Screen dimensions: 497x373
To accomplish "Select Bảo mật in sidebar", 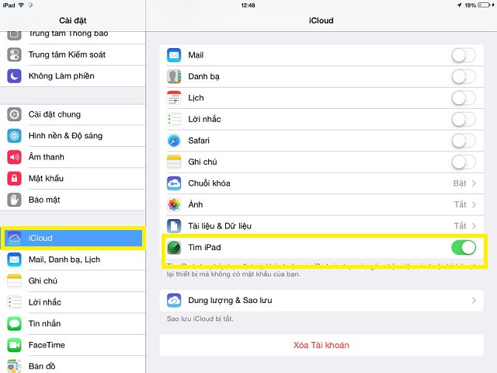I will pyautogui.click(x=73, y=200).
